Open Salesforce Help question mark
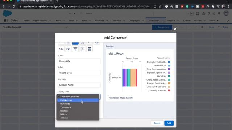Viewport: 232px width, 130px height. tap(209, 14)
